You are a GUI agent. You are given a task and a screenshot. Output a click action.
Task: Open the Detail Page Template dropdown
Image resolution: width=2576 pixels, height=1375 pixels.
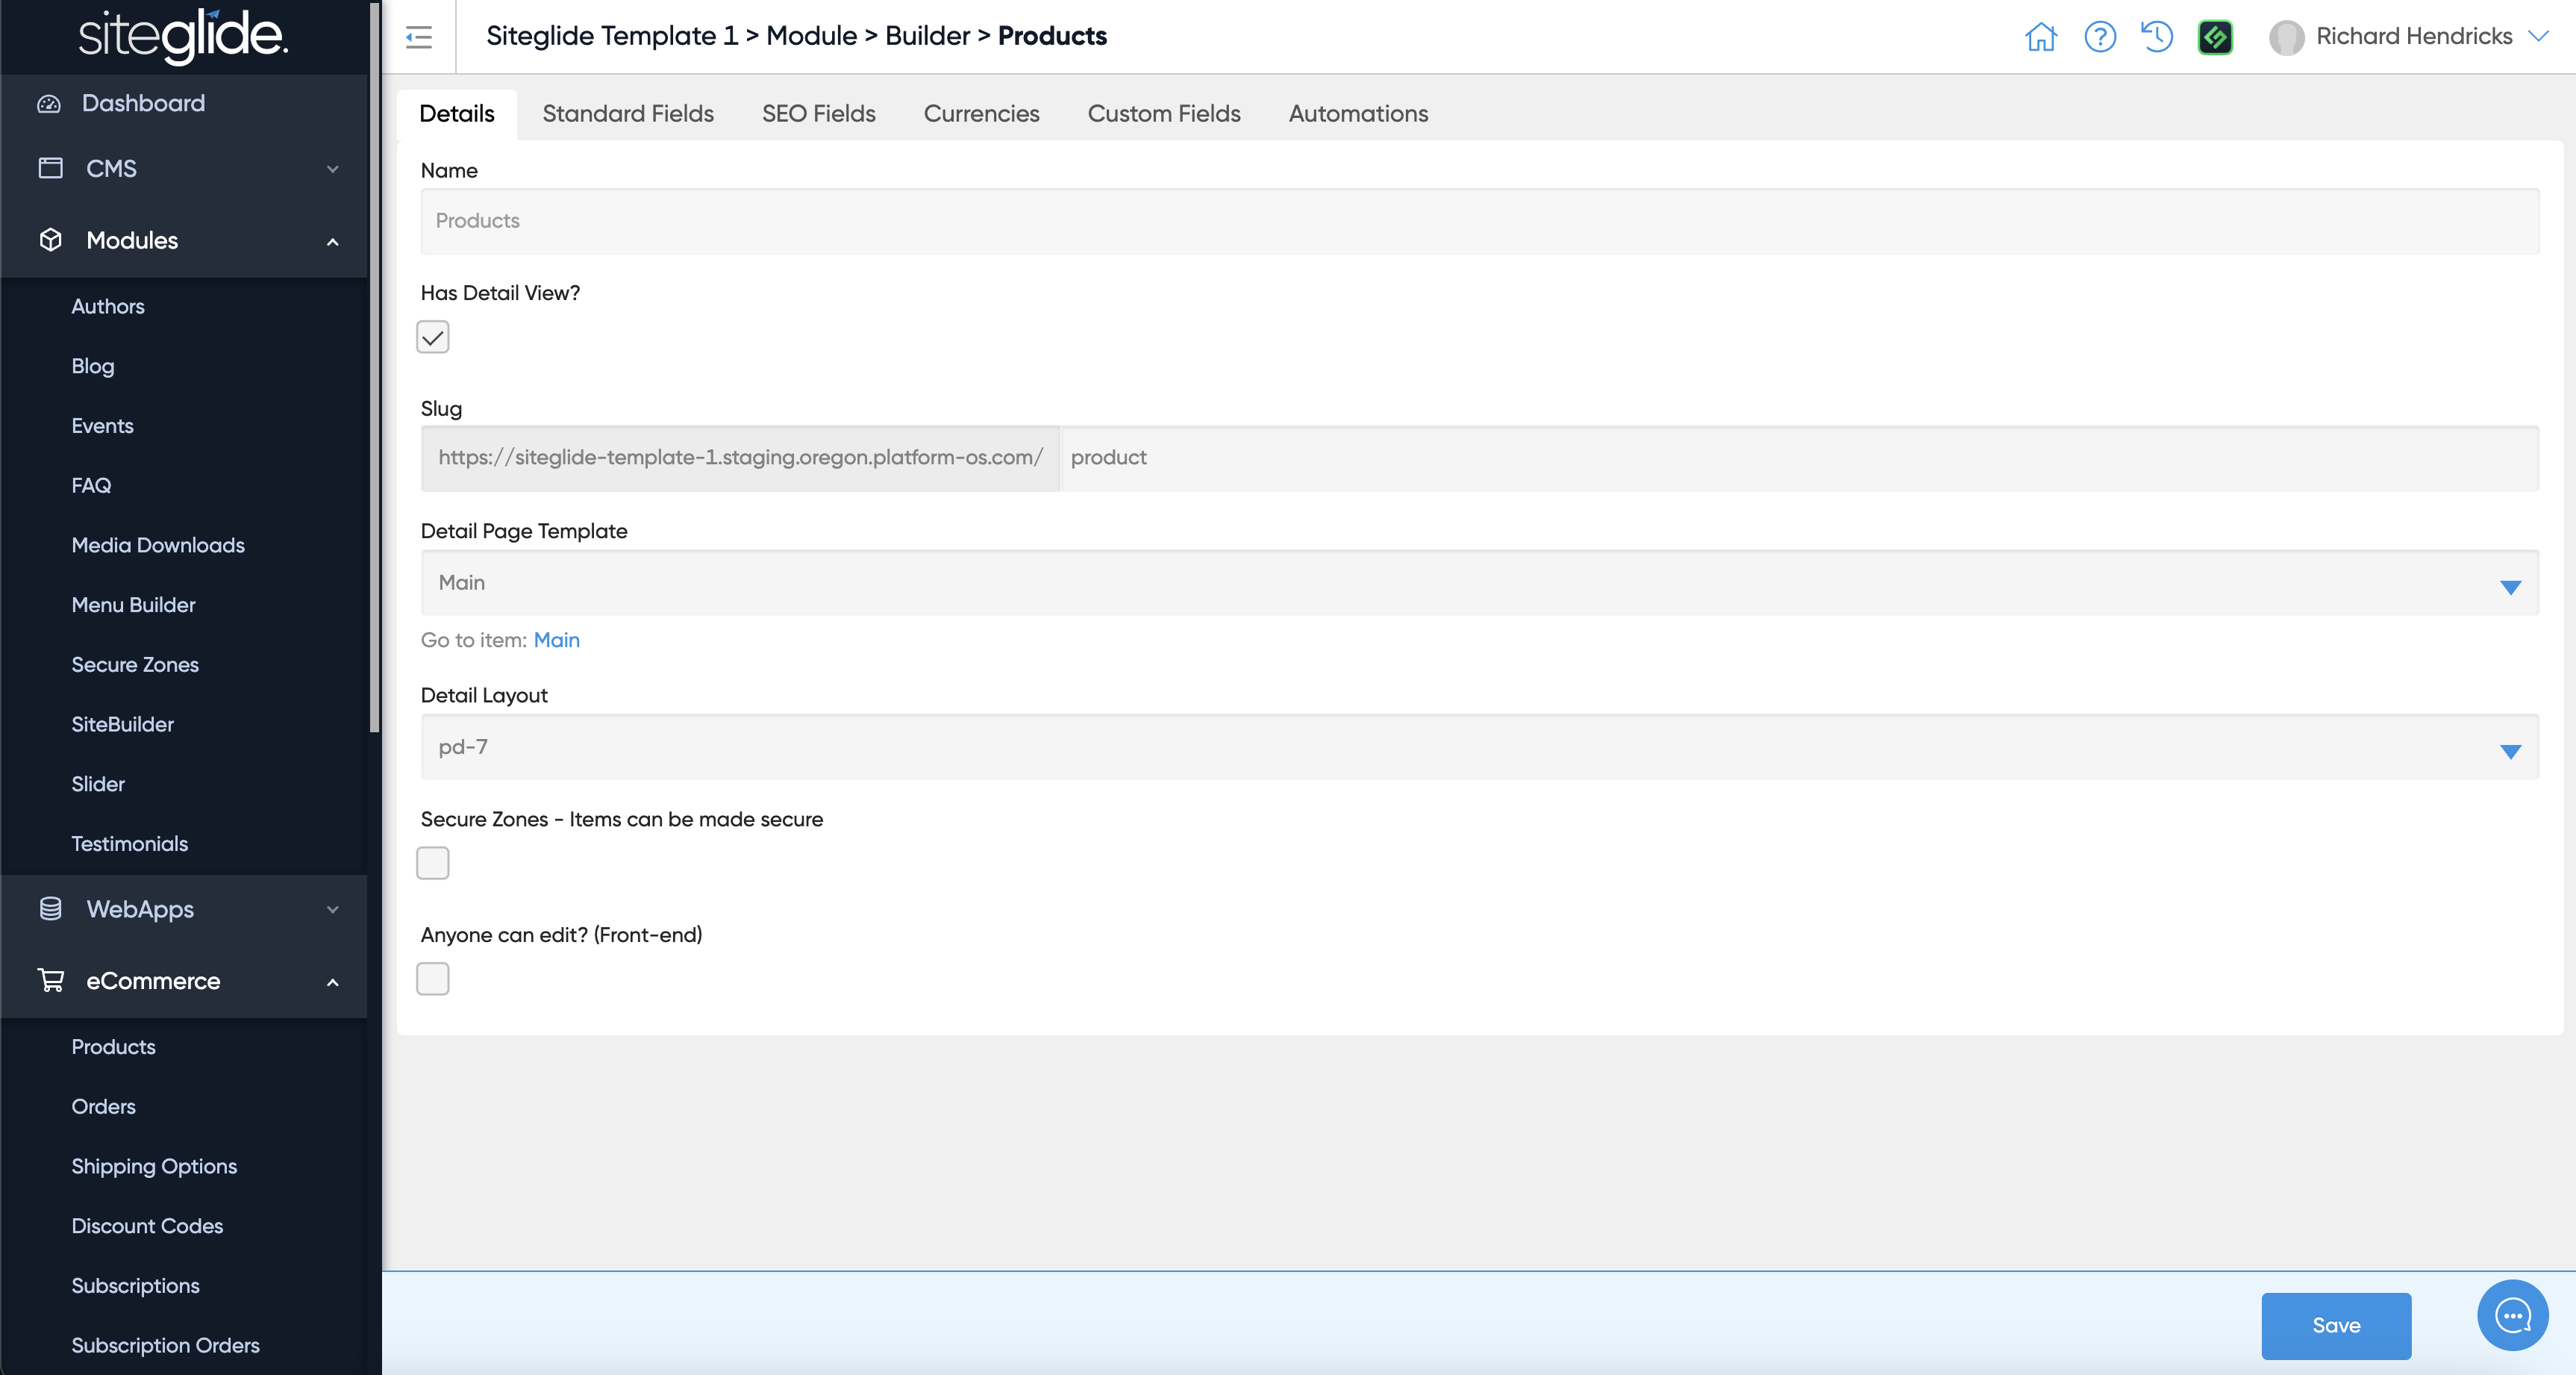1479,583
